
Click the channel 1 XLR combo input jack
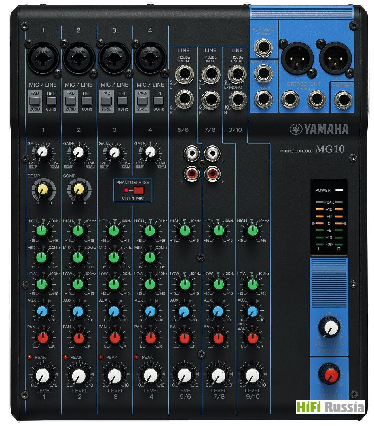(x=43, y=59)
